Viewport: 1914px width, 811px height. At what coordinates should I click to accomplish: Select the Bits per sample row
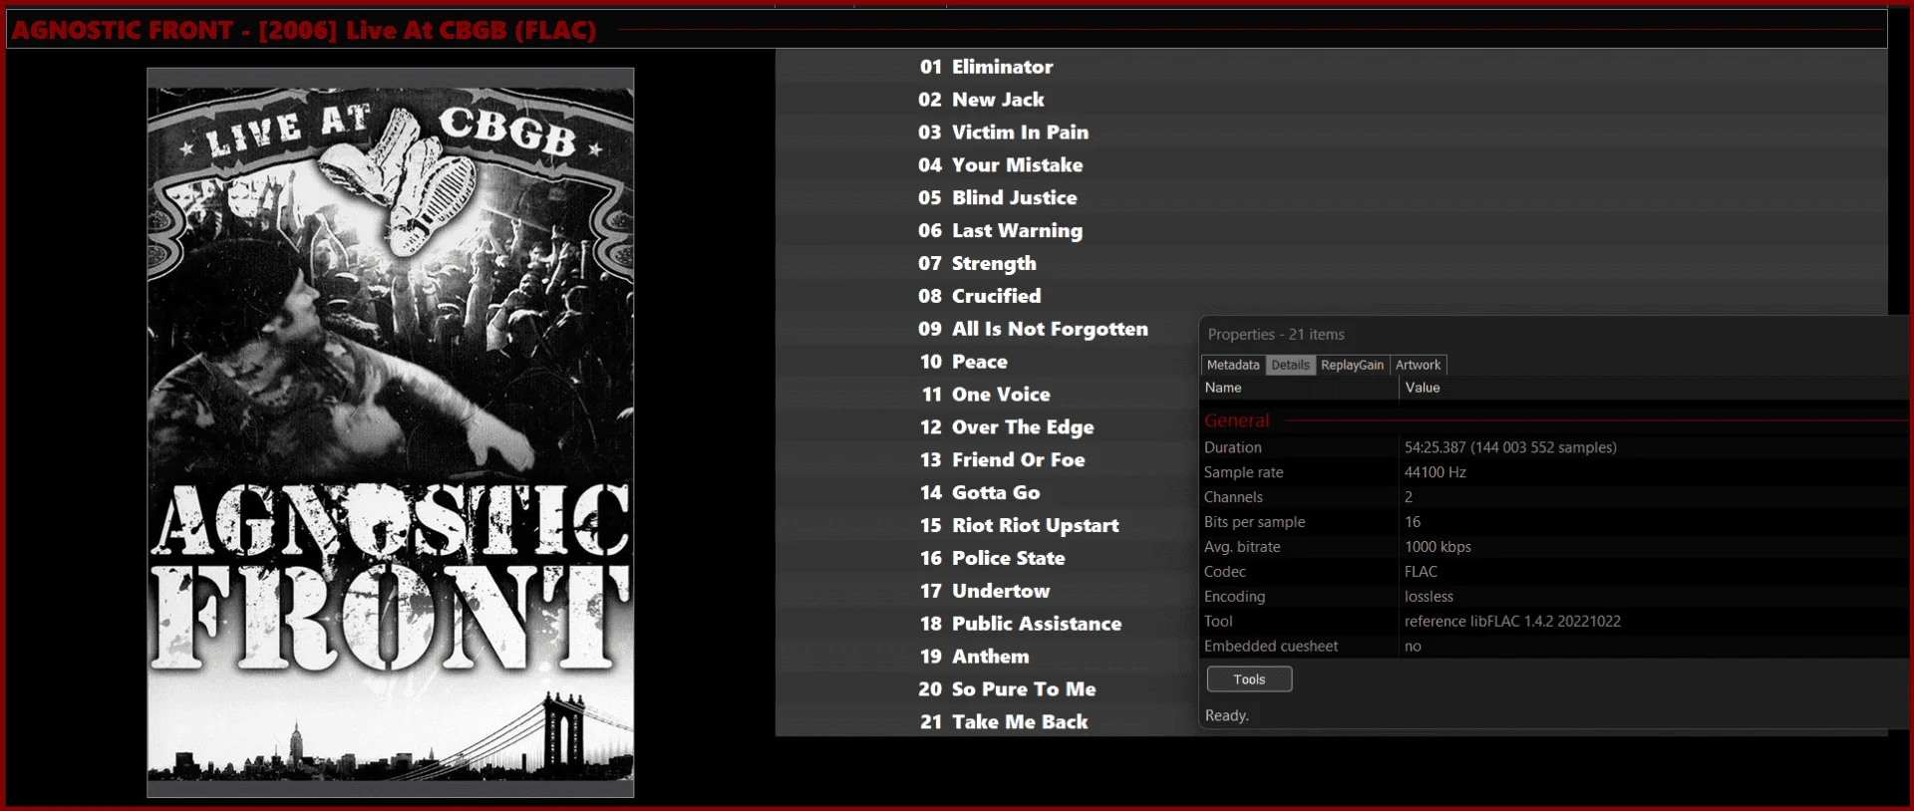pyautogui.click(x=1555, y=522)
